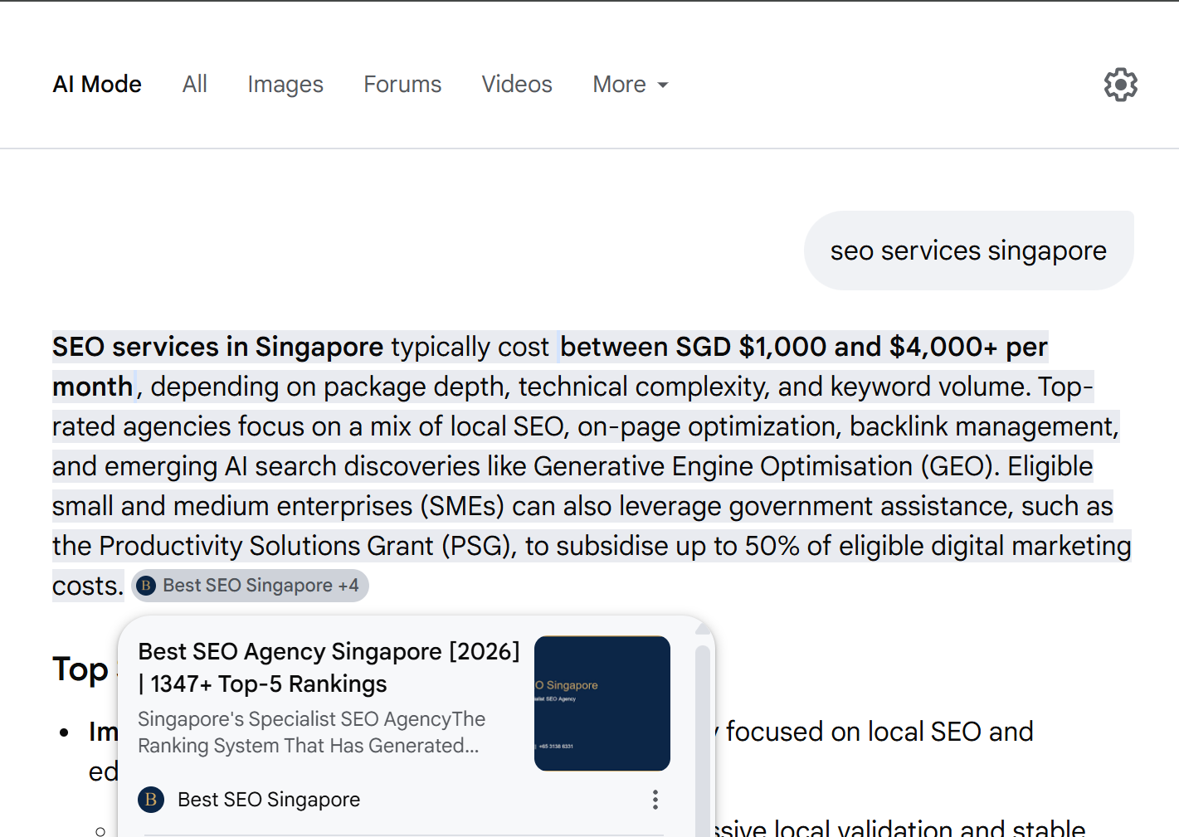This screenshot has height=837, width=1179.
Task: Click the 'SEO services in Singapore' bold text
Action: pos(218,347)
